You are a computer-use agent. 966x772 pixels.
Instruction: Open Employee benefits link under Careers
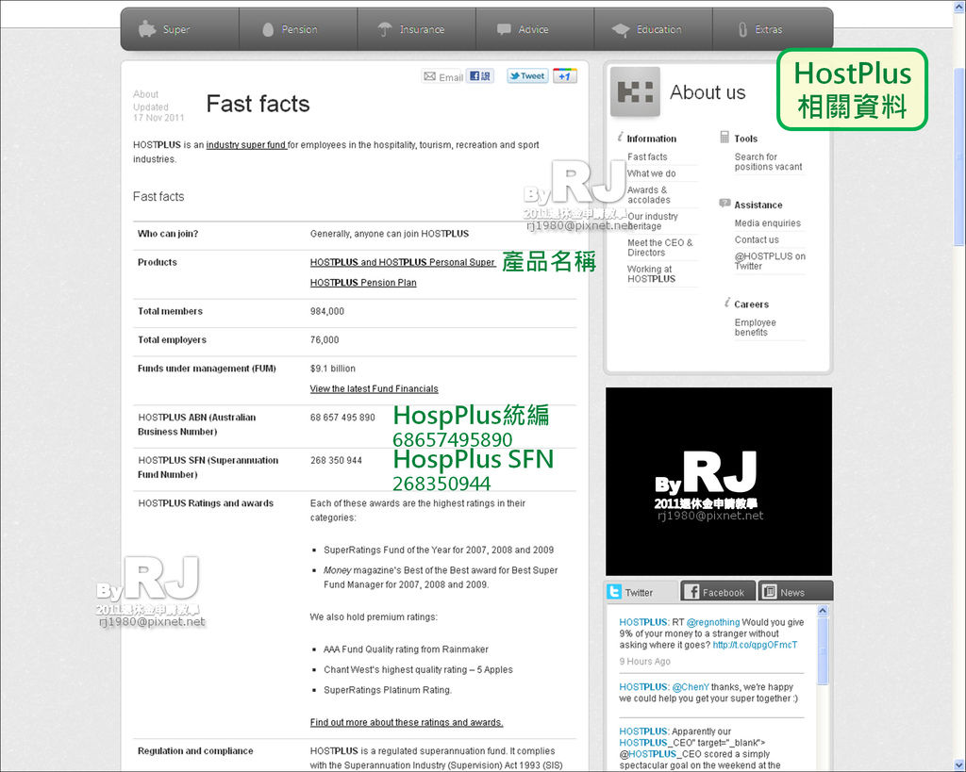point(756,327)
